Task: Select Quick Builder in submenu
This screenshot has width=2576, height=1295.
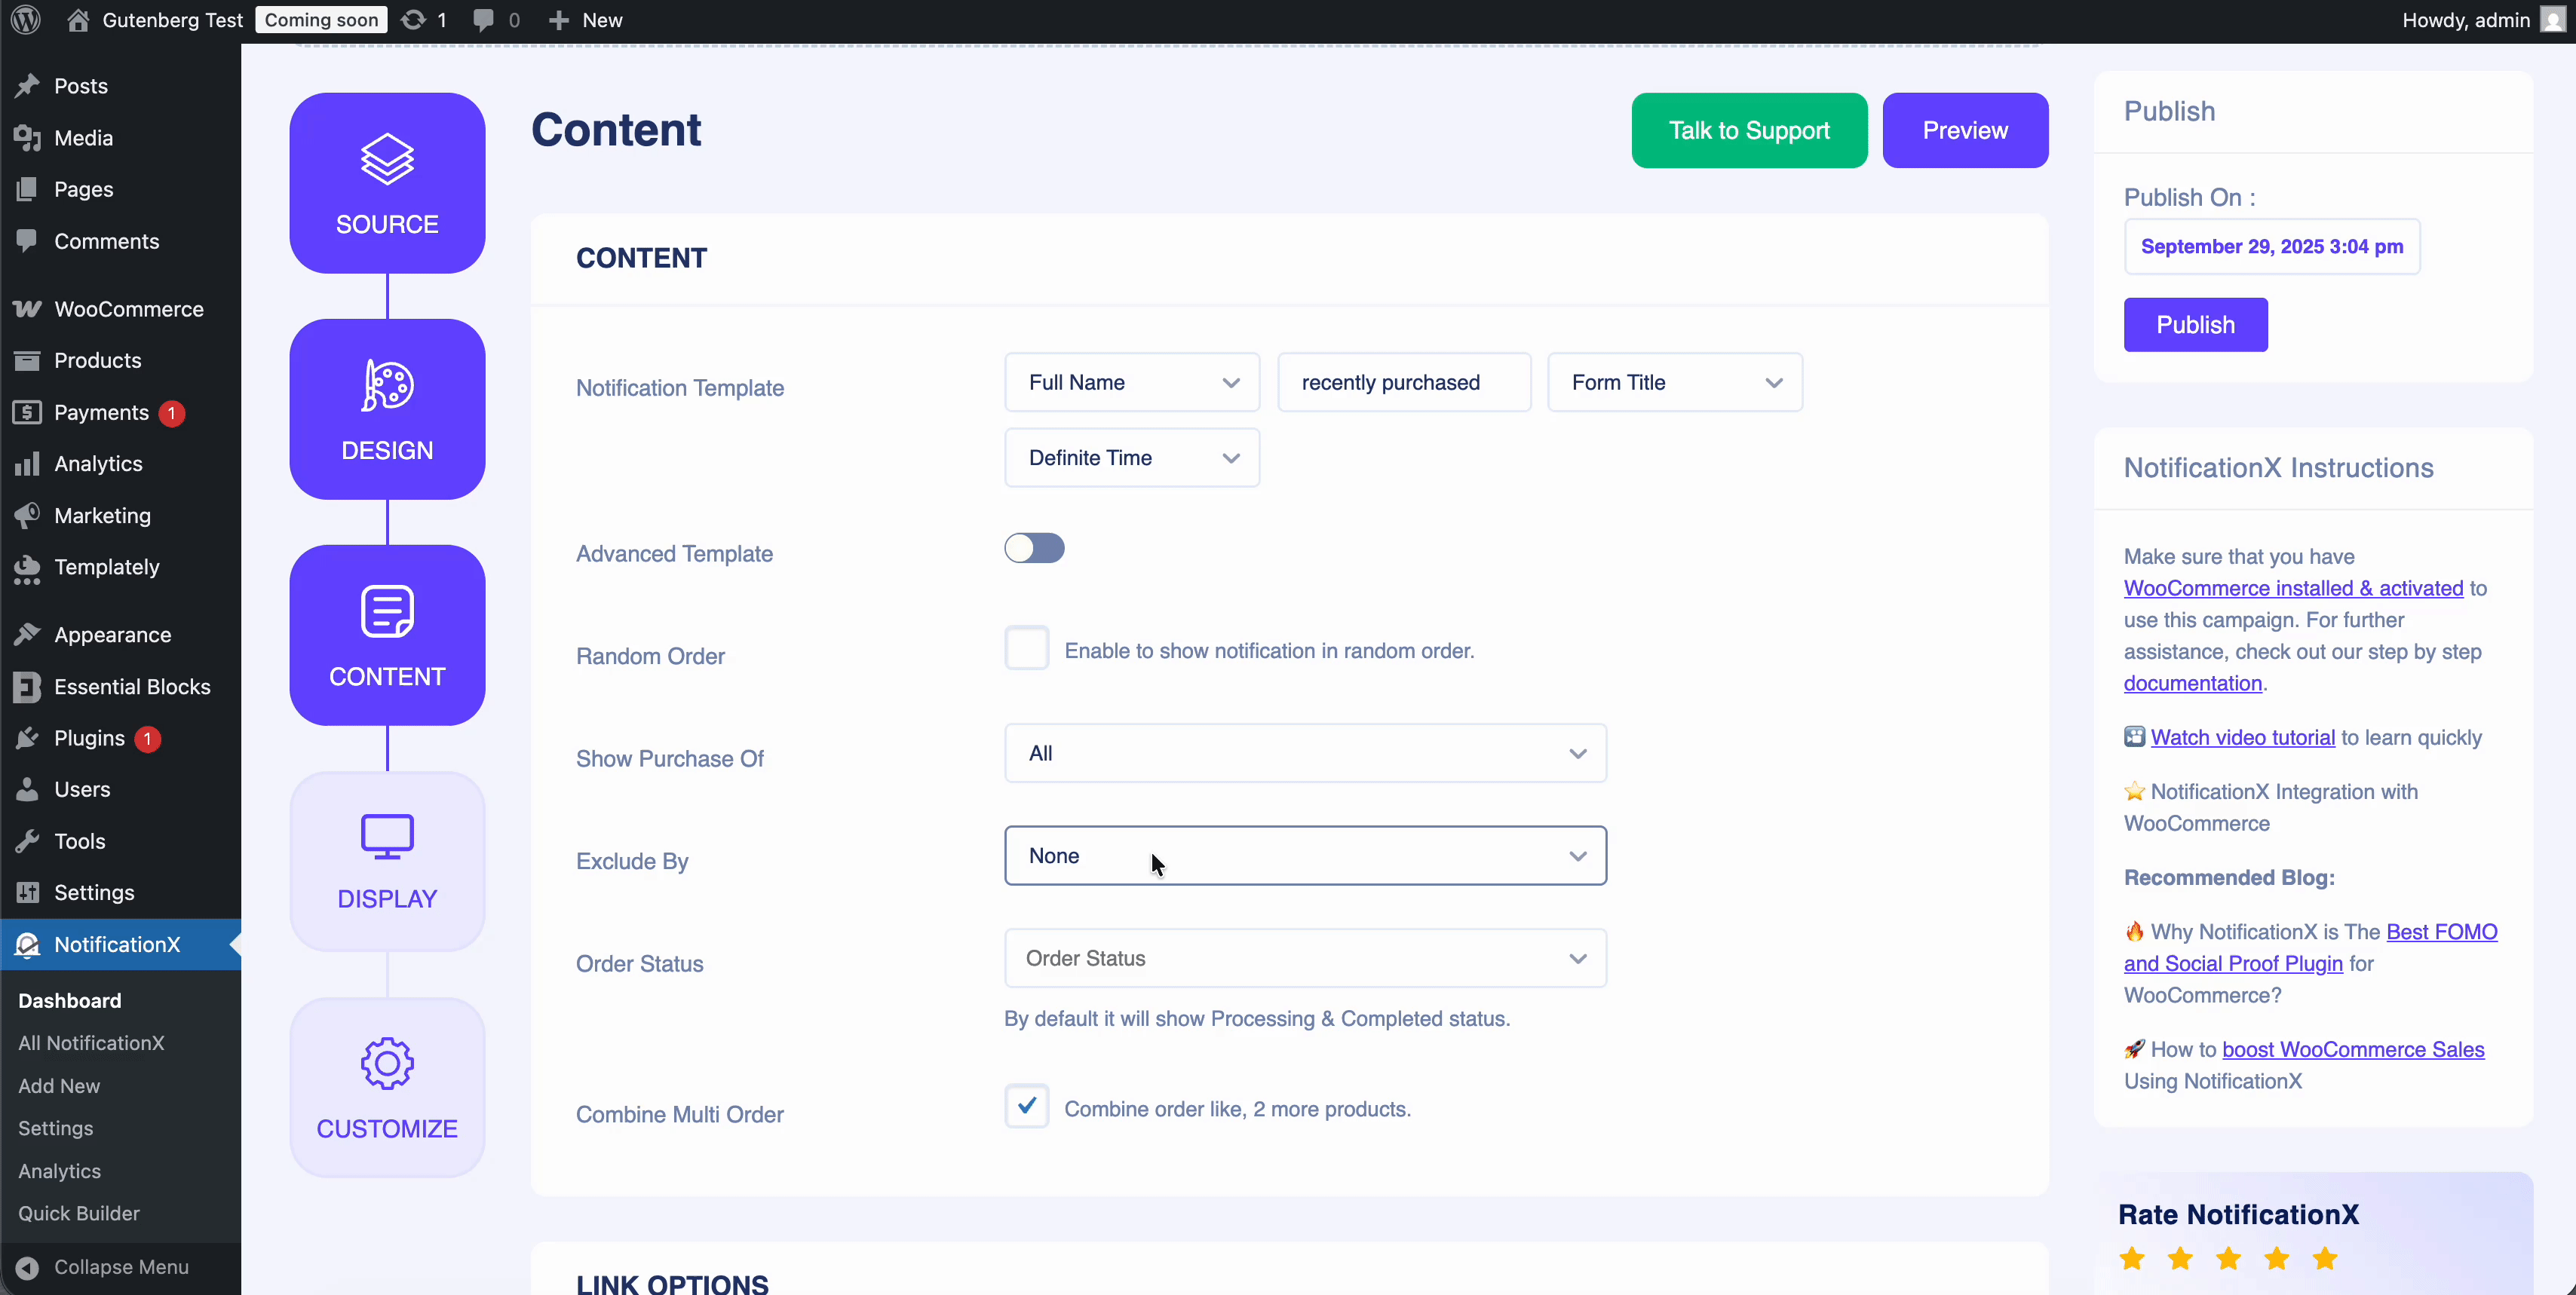Action: pyautogui.click(x=79, y=1213)
